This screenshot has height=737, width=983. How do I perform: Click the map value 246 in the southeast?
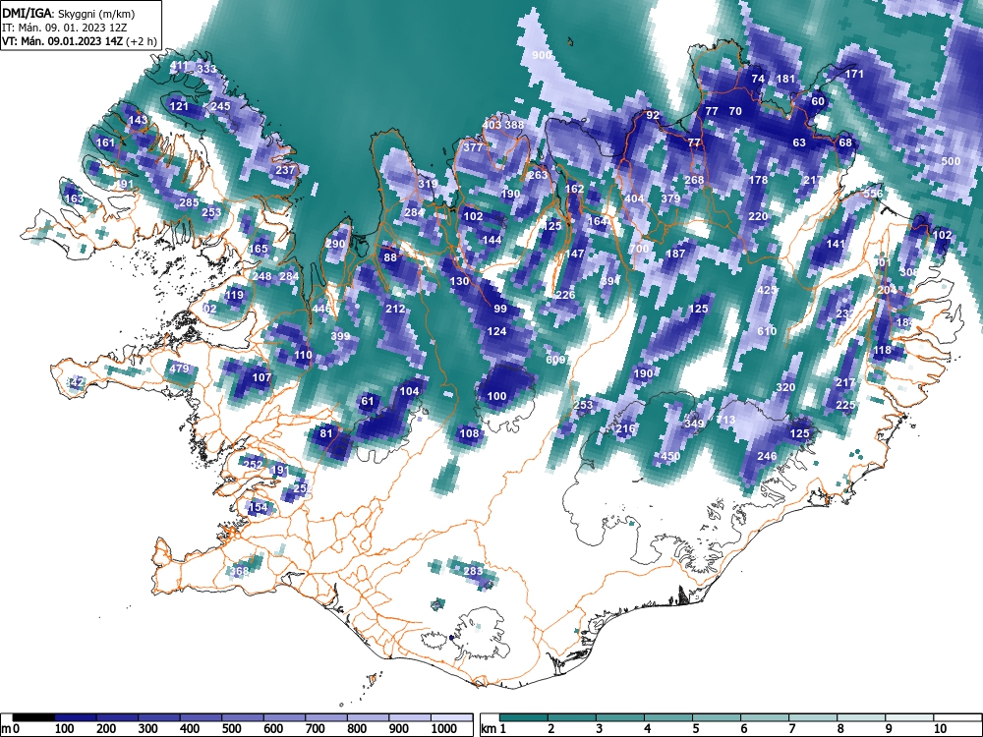pos(768,456)
